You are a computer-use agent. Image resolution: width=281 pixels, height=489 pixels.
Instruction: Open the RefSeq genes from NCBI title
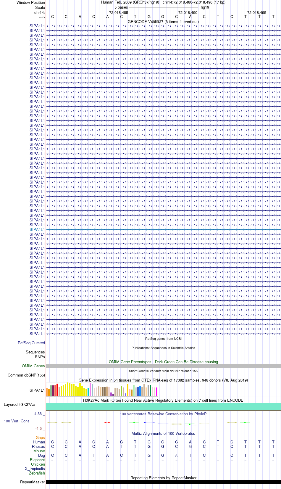(x=163, y=339)
